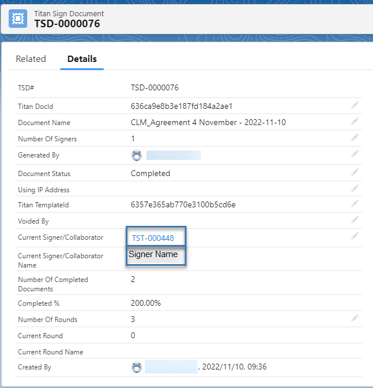This screenshot has width=373, height=388.
Task: Click the Signer Name value field
Action: [x=155, y=255]
